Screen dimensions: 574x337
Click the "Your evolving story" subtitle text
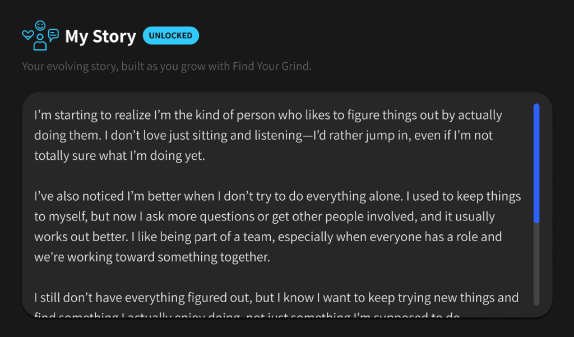[x=112, y=66]
